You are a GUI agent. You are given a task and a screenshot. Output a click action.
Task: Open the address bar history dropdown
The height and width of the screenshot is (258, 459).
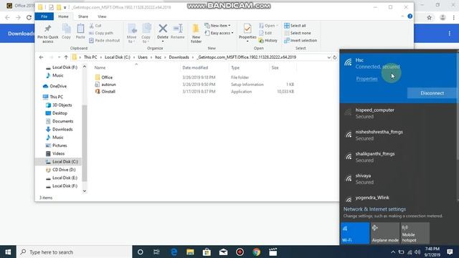tap(328, 57)
